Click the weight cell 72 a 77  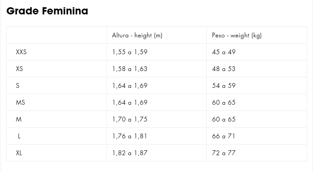tap(224, 153)
